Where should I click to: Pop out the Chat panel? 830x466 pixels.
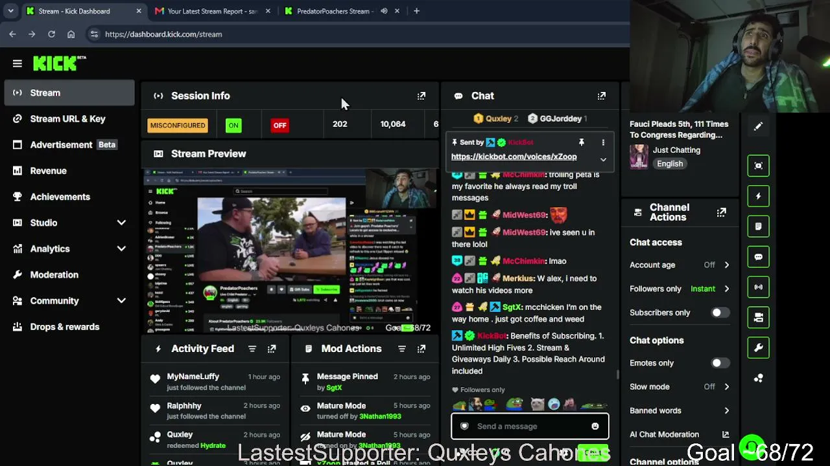602,96
